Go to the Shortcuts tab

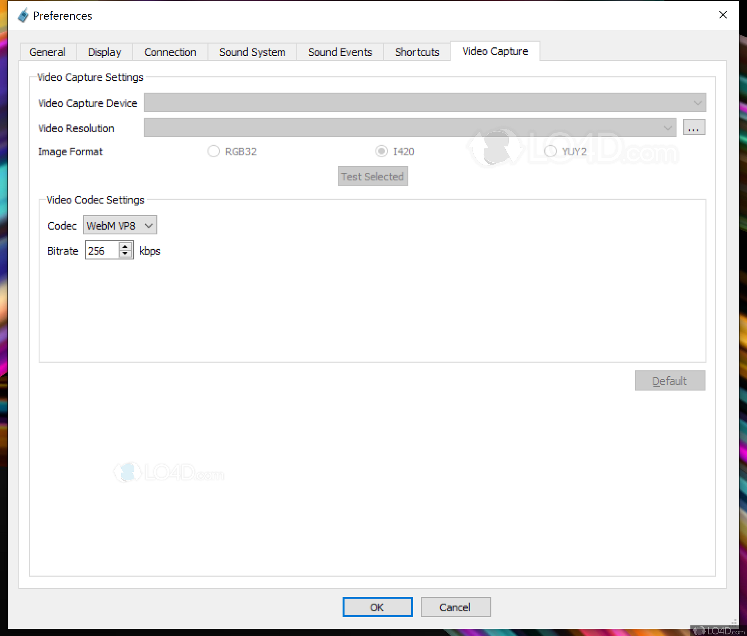[x=417, y=52]
